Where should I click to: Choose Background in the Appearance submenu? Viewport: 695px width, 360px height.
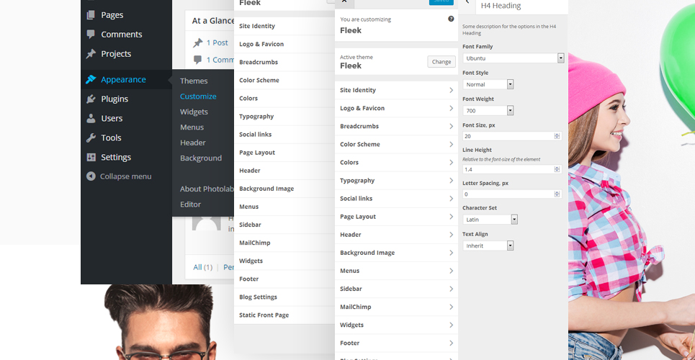[201, 158]
